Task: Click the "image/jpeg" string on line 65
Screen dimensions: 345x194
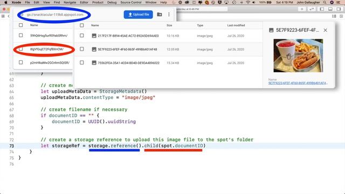Action: [139, 98]
